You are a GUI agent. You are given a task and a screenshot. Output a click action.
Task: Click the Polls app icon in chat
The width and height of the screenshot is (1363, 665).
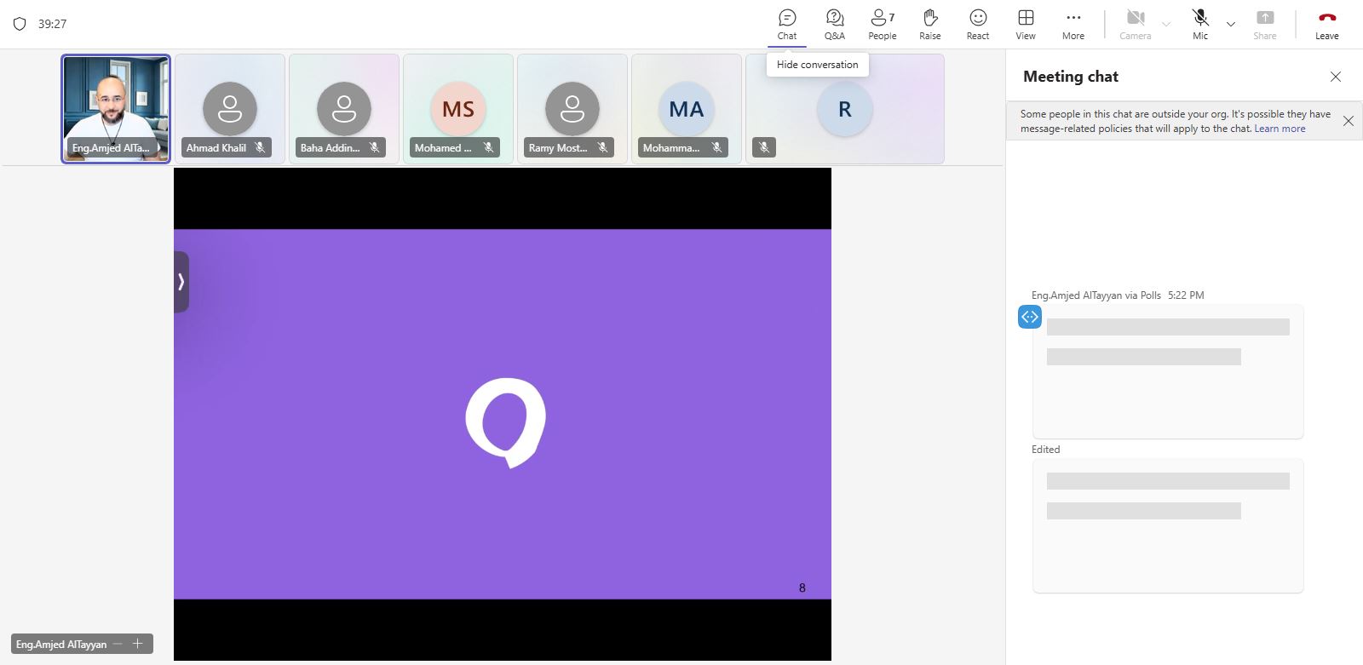point(1029,317)
